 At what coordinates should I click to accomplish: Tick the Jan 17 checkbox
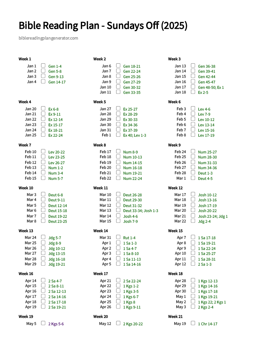[x=193, y=87]
